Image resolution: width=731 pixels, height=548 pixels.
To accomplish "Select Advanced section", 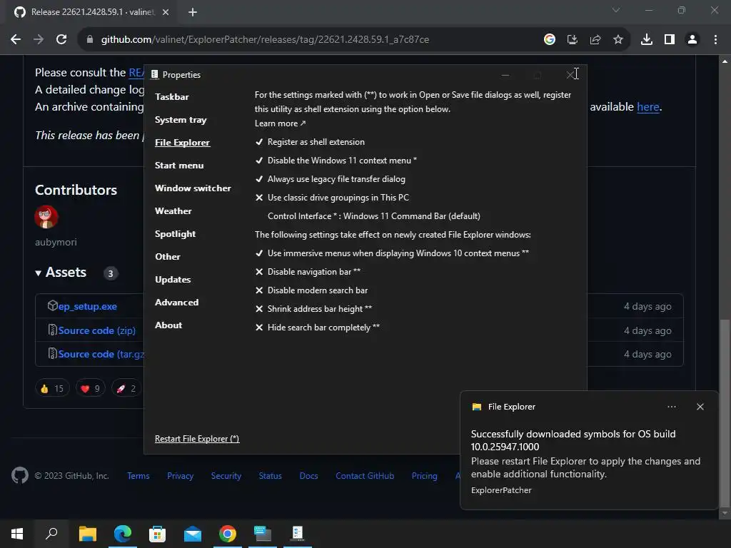I will pos(177,303).
